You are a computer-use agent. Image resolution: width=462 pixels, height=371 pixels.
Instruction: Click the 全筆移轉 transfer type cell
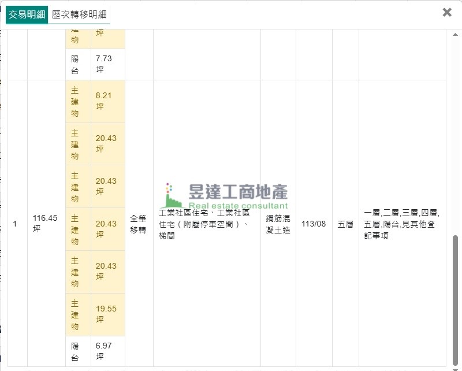pos(139,224)
